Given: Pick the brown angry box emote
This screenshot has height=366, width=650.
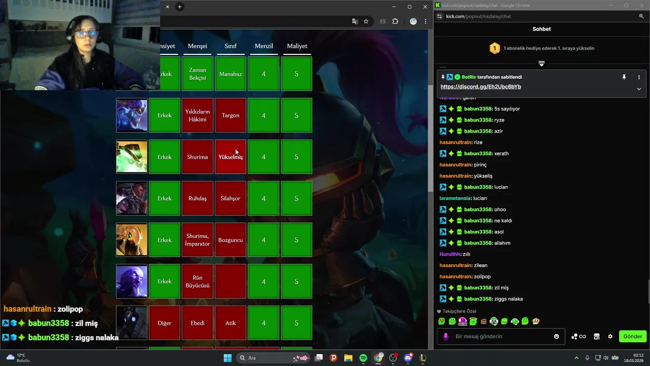Looking at the screenshot, I should coord(483,321).
